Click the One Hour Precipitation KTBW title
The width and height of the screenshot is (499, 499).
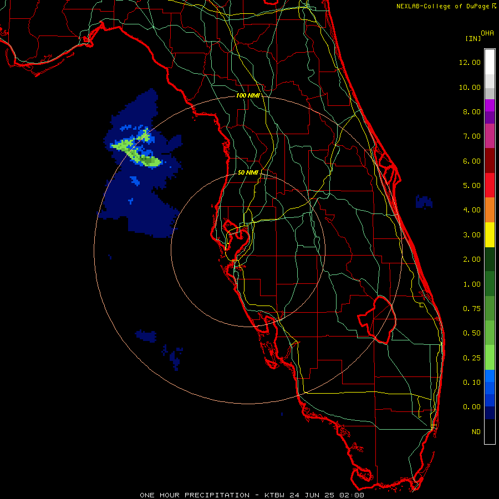pos(252,495)
